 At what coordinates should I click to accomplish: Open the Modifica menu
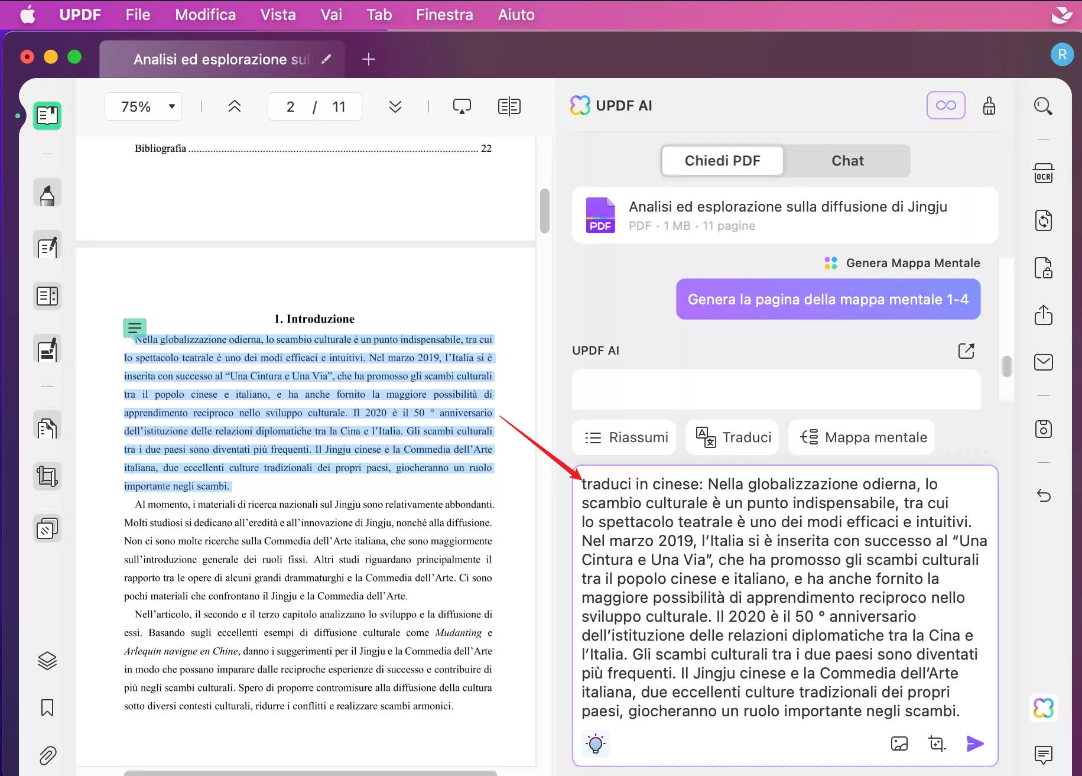(x=205, y=15)
